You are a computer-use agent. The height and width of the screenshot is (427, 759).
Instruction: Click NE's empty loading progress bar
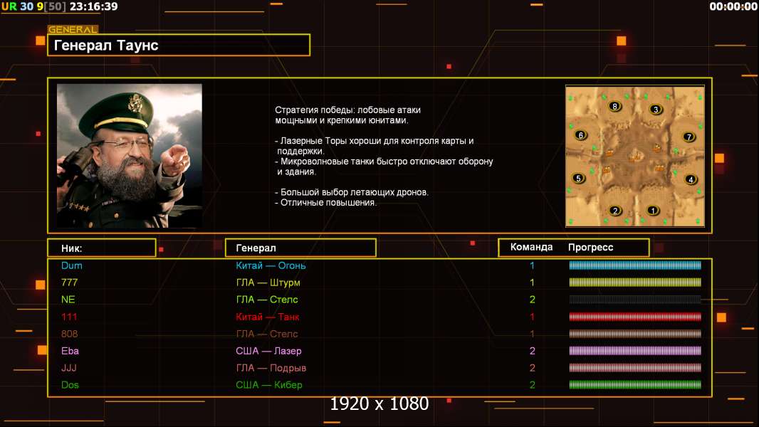[634, 300]
